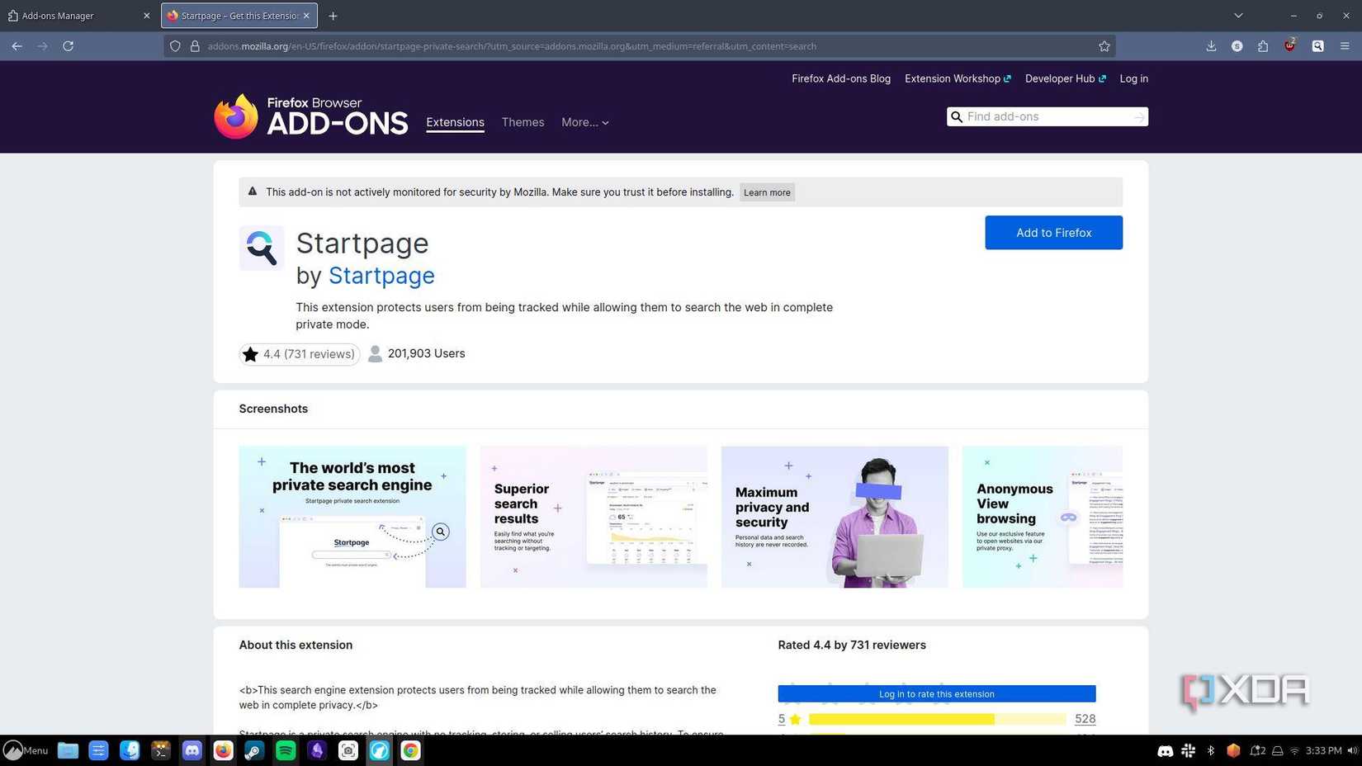
Task: Open a new tab with plus button
Action: [x=333, y=16]
